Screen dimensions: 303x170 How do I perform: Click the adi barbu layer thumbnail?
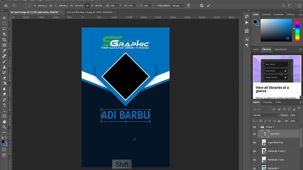pos(265,134)
